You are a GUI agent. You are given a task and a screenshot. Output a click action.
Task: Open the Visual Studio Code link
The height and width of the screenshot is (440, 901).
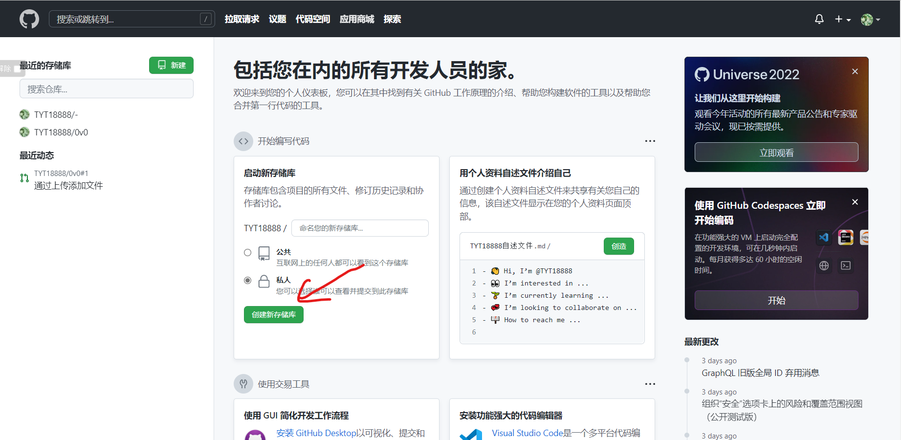[527, 433]
